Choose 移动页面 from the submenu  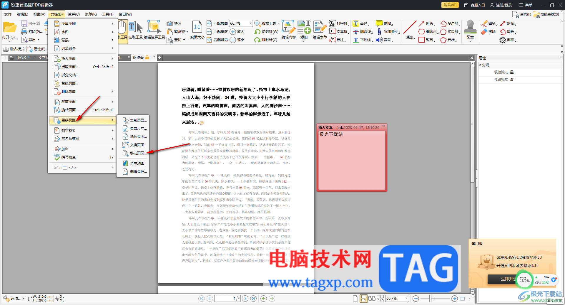(134, 153)
